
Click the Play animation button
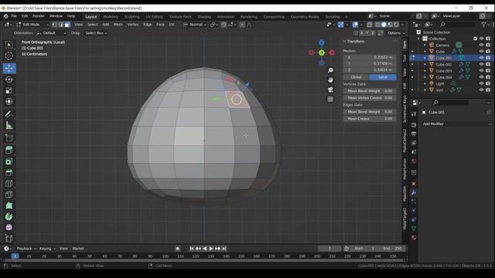coord(211,249)
